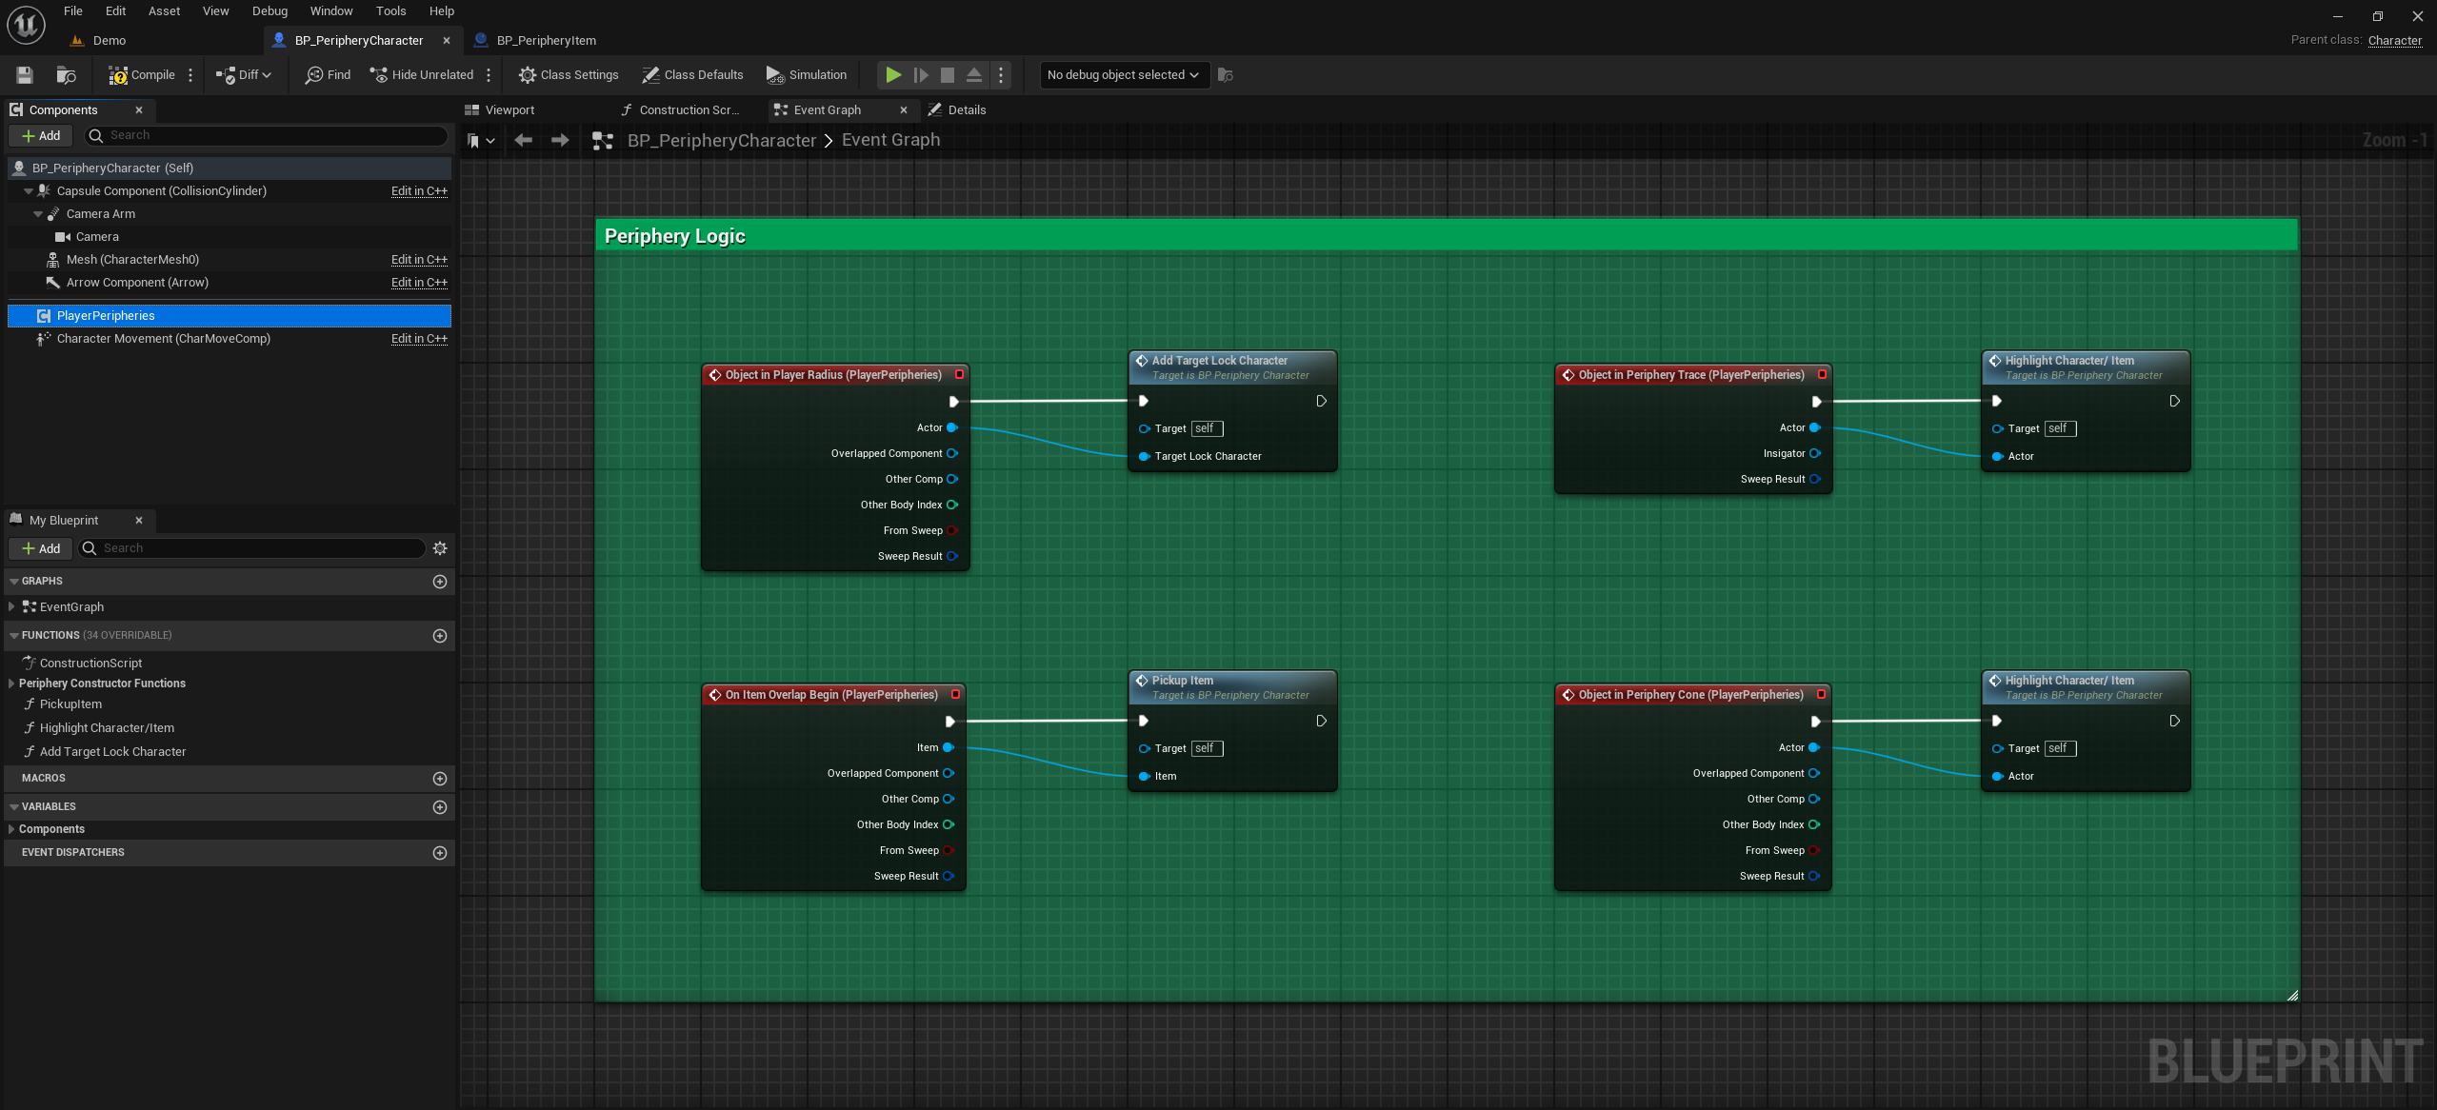Screen dimensions: 2437x1110
Task: Click the debug object locate icon
Action: pyautogui.click(x=1226, y=75)
